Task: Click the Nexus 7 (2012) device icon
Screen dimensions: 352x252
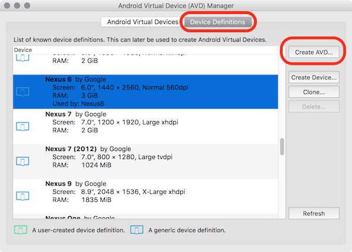Action: point(23,161)
